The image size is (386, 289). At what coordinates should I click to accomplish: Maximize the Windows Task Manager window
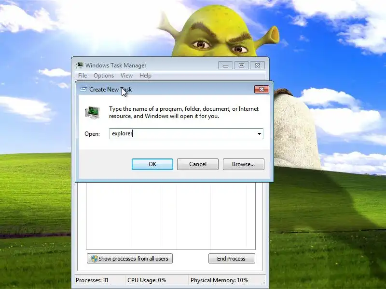(241, 66)
